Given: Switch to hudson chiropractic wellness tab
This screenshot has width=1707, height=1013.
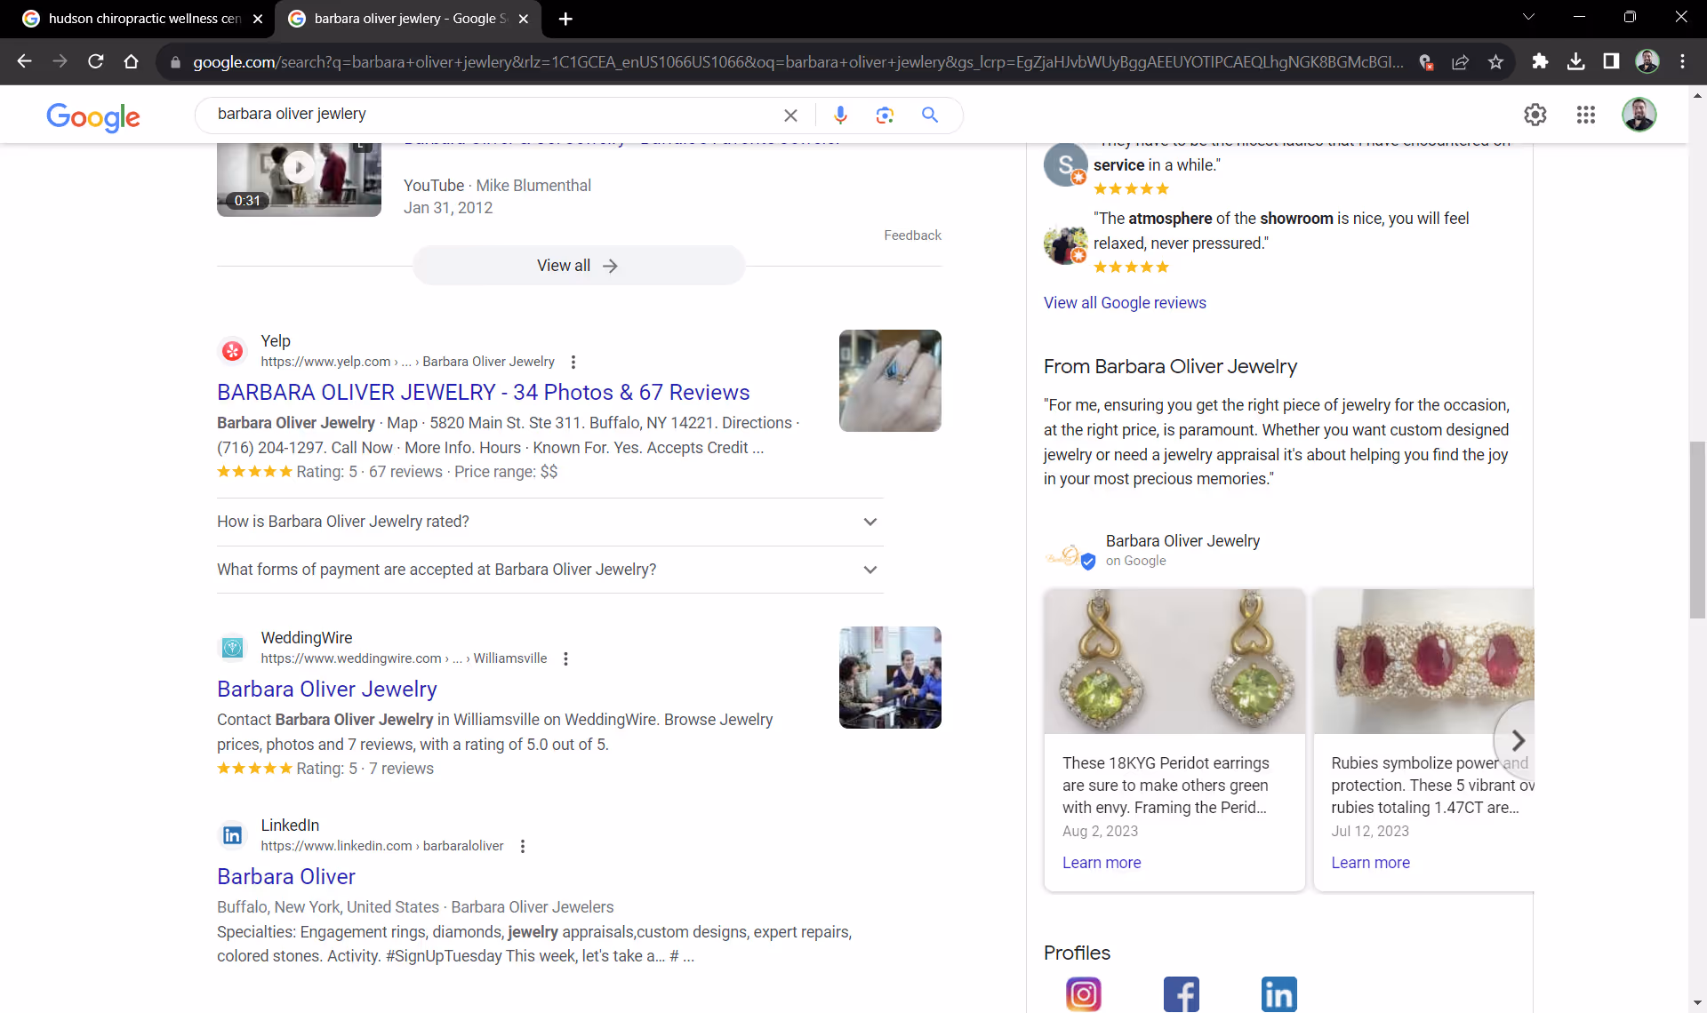Looking at the screenshot, I should click(x=142, y=19).
